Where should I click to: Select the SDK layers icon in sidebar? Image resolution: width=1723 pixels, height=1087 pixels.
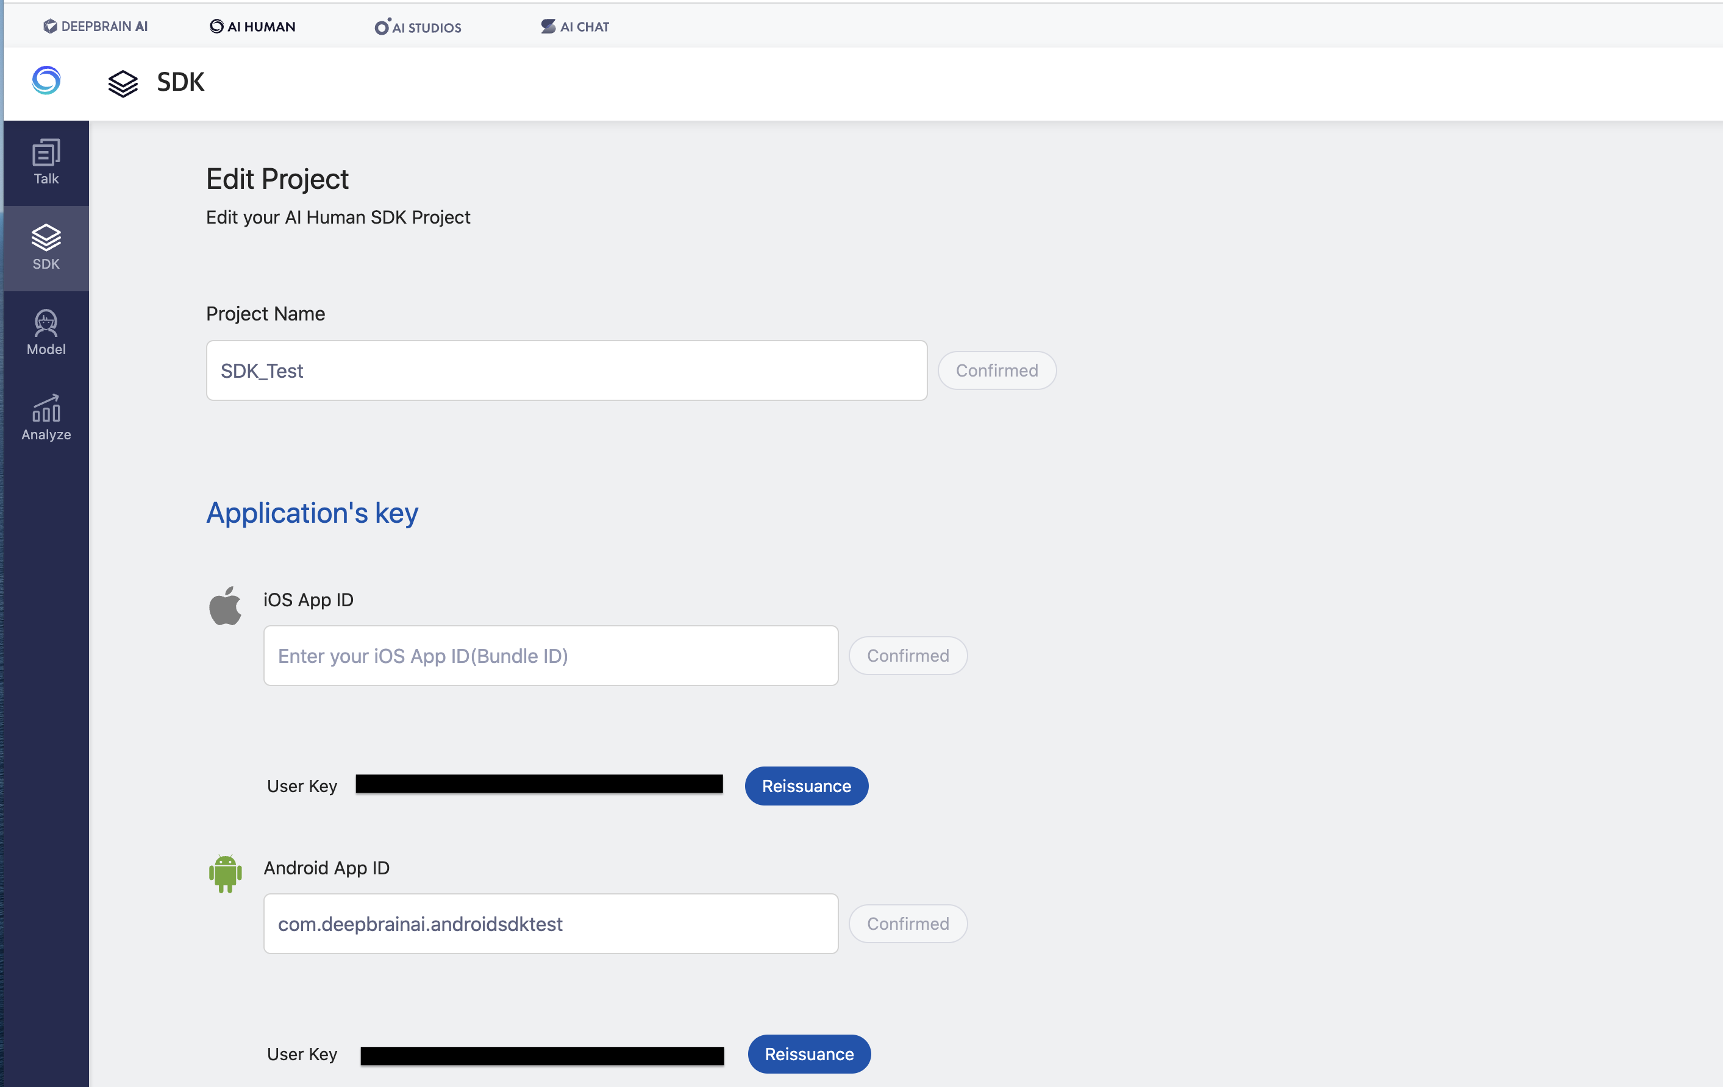tap(46, 238)
